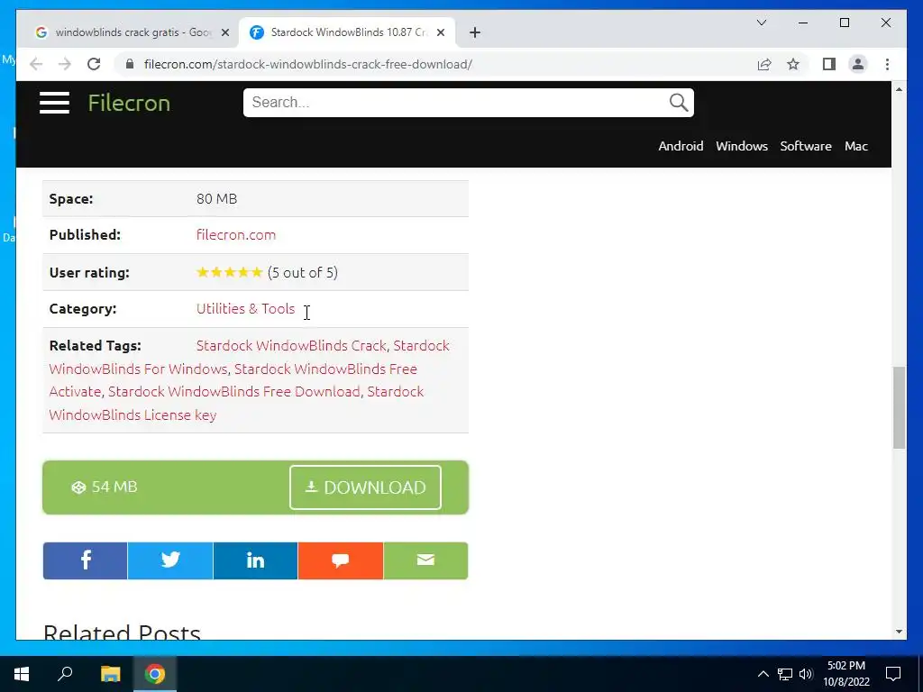
Task: Open the Windows Start menu
Action: 22,674
